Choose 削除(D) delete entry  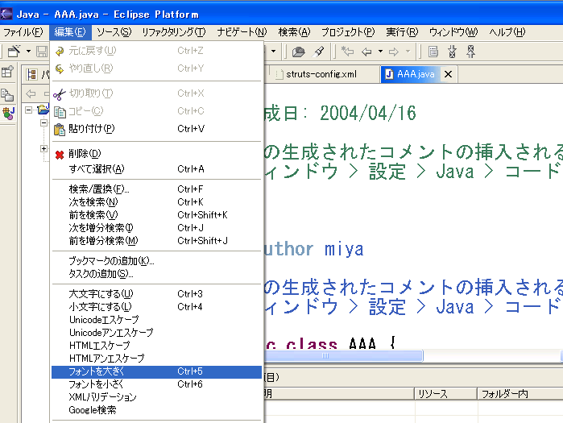pyautogui.click(x=156, y=154)
